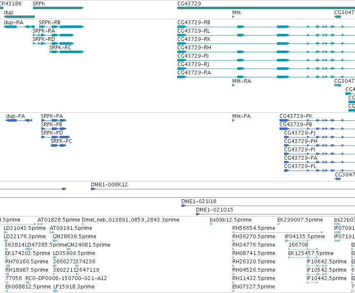The height and width of the screenshot is (293, 355).
Task: Click protein SRPK-PA label
Action: pos(52,116)
